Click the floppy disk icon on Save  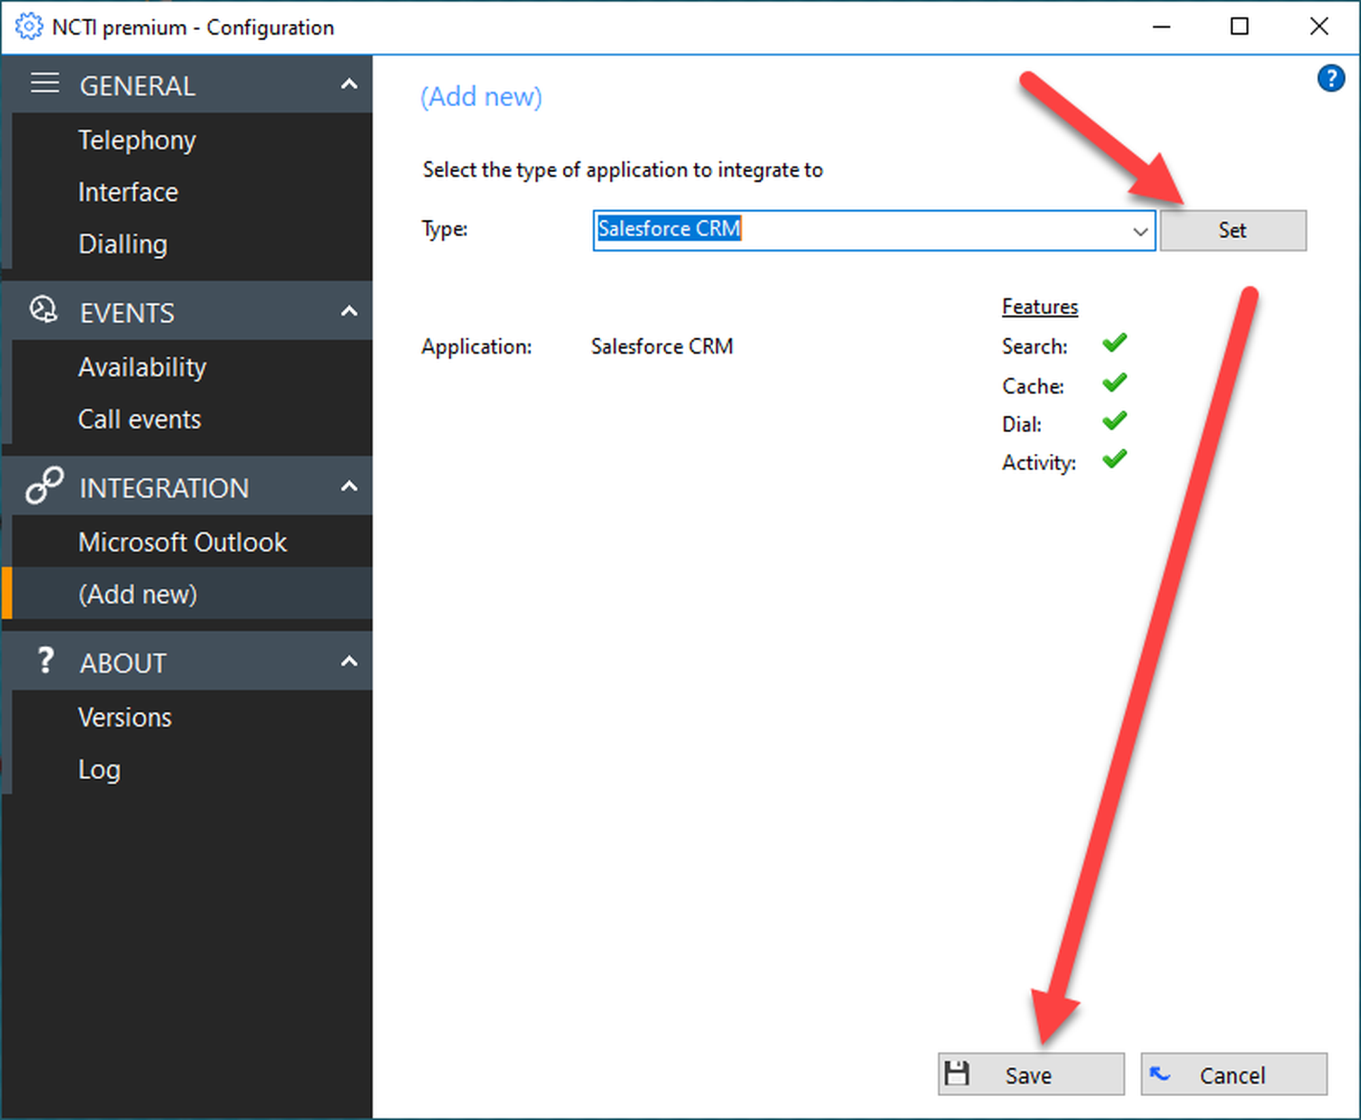(x=957, y=1074)
